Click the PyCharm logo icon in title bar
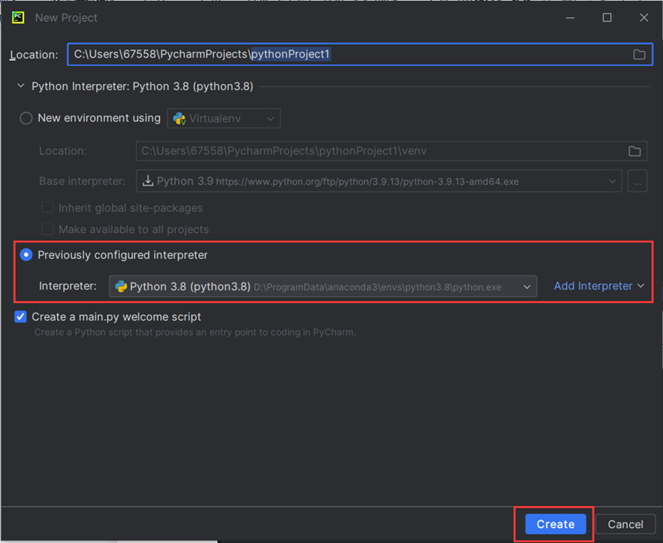 click(x=18, y=18)
